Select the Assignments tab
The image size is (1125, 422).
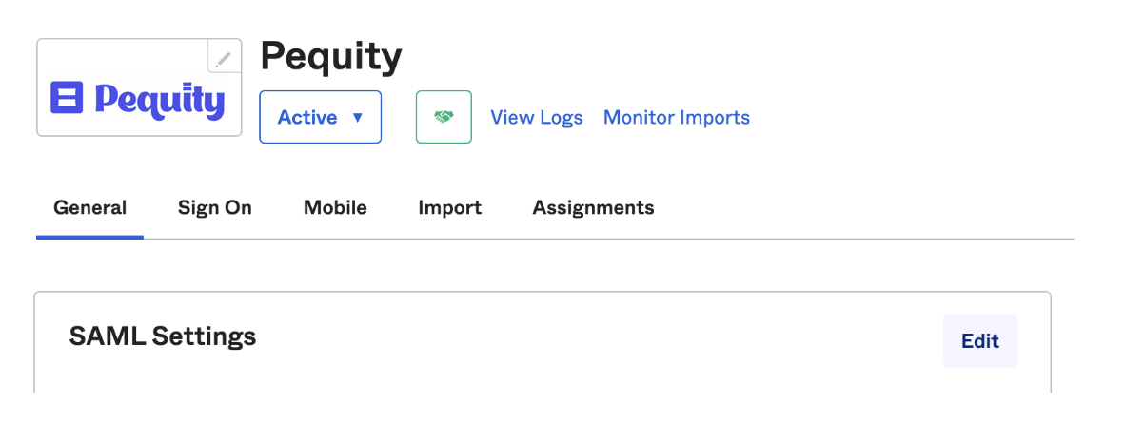593,208
